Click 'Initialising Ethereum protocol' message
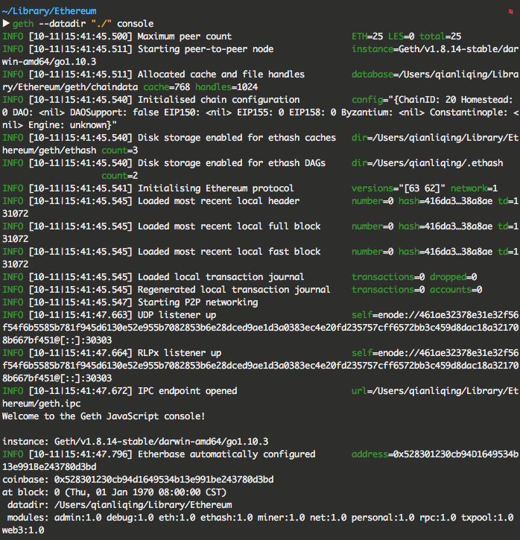Image resolution: width=520 pixels, height=540 pixels. 215,188
